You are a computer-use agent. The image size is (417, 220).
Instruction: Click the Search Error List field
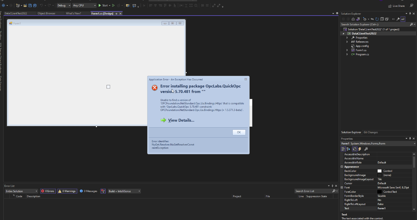313,191
